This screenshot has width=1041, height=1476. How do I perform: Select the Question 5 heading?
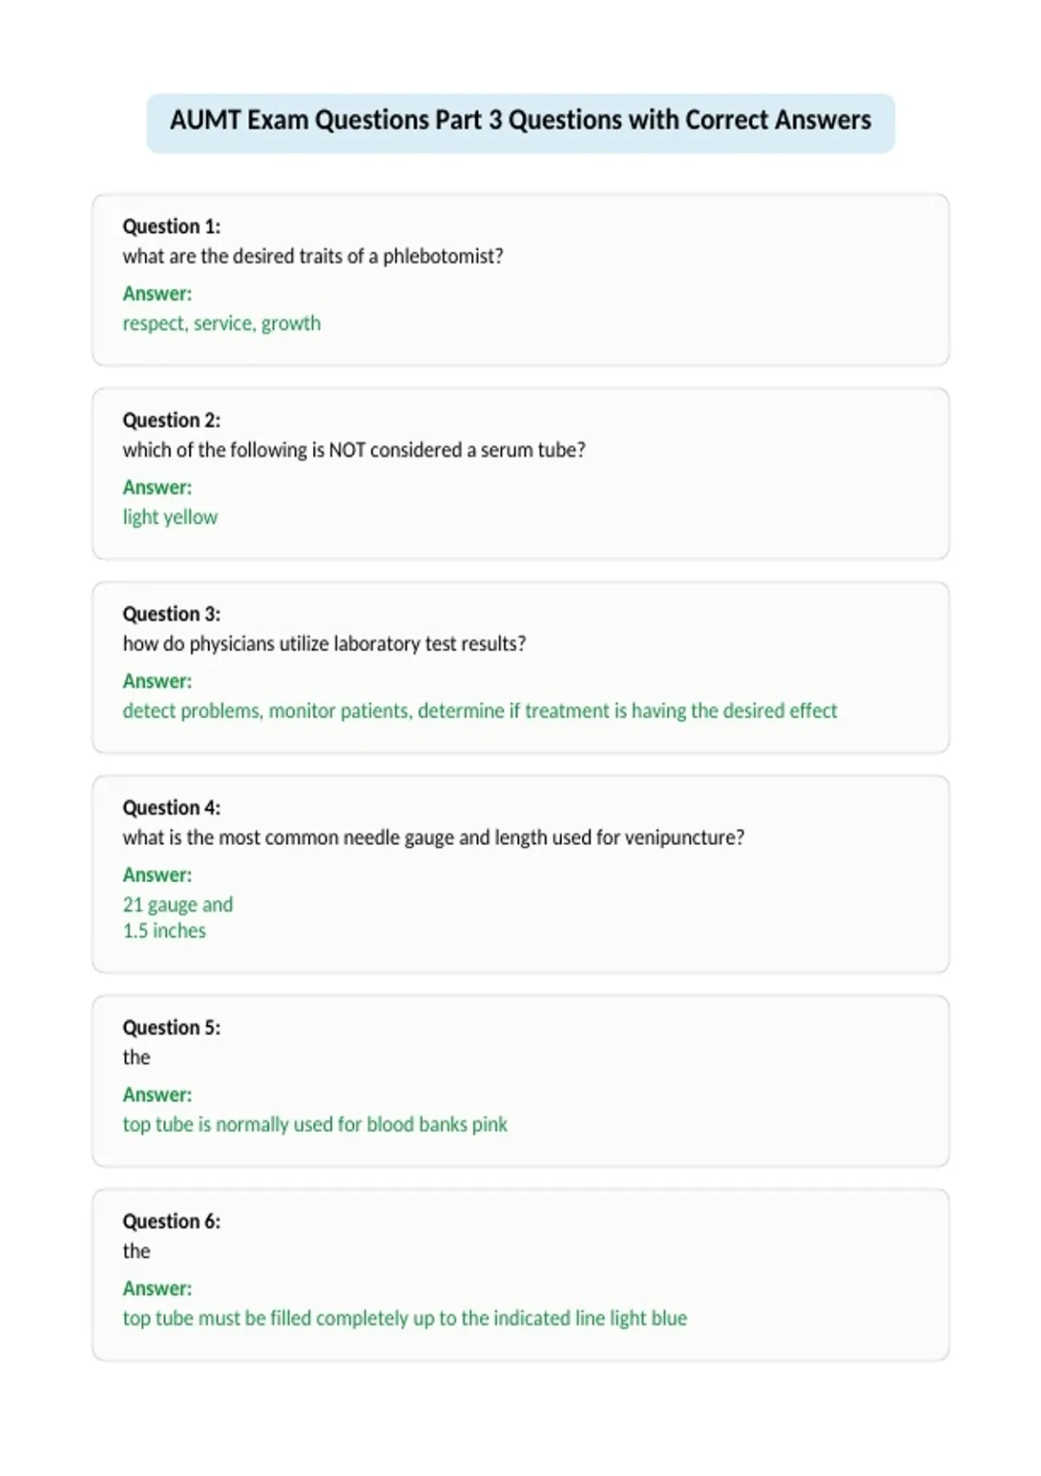pos(172,1027)
